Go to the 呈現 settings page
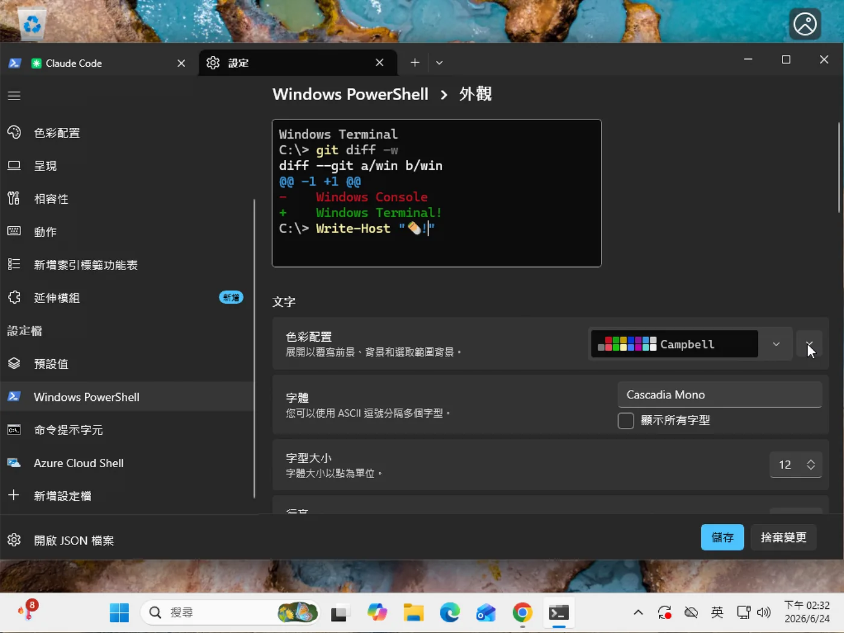This screenshot has width=844, height=633. (x=127, y=166)
